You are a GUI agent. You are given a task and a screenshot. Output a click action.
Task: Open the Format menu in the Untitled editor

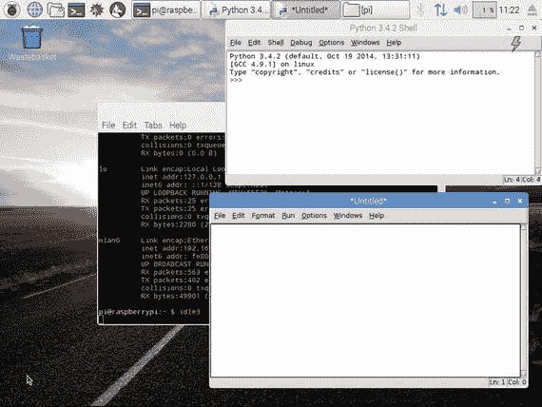[263, 216]
